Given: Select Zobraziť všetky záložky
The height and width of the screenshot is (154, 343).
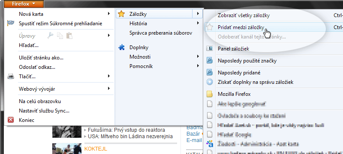Looking at the screenshot, I should coord(244,15).
